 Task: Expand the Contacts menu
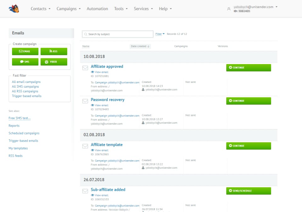tap(41, 9)
